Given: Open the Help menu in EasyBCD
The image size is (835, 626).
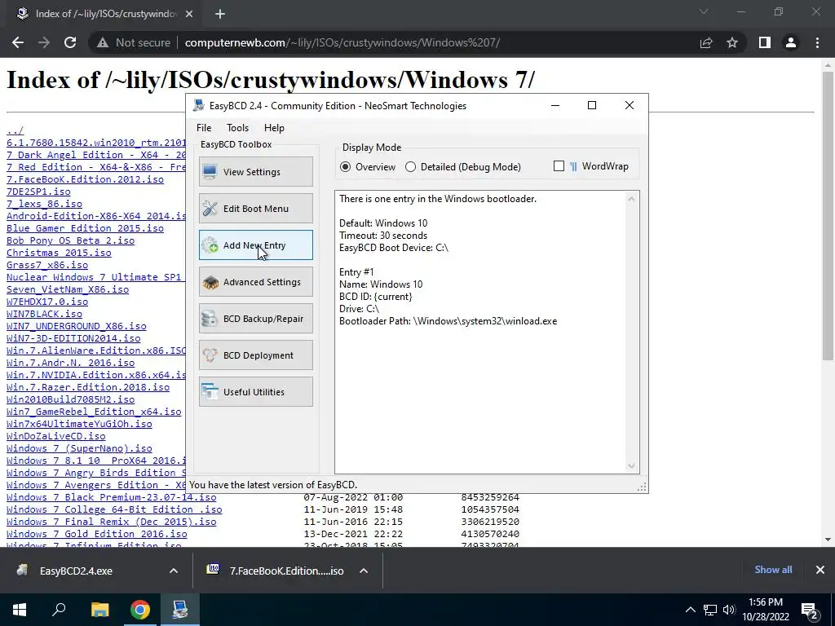Looking at the screenshot, I should click(x=274, y=128).
